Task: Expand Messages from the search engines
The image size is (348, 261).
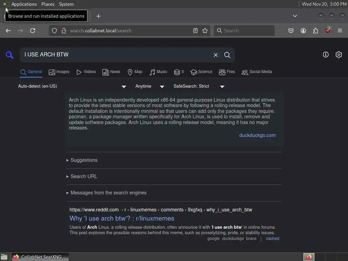Action: point(106,193)
